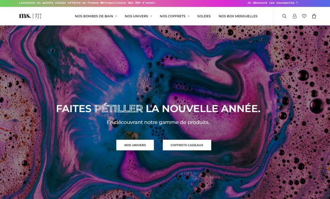This screenshot has height=199, width=330.
Task: Select the Nos Coffrets menu label
Action: click(173, 16)
